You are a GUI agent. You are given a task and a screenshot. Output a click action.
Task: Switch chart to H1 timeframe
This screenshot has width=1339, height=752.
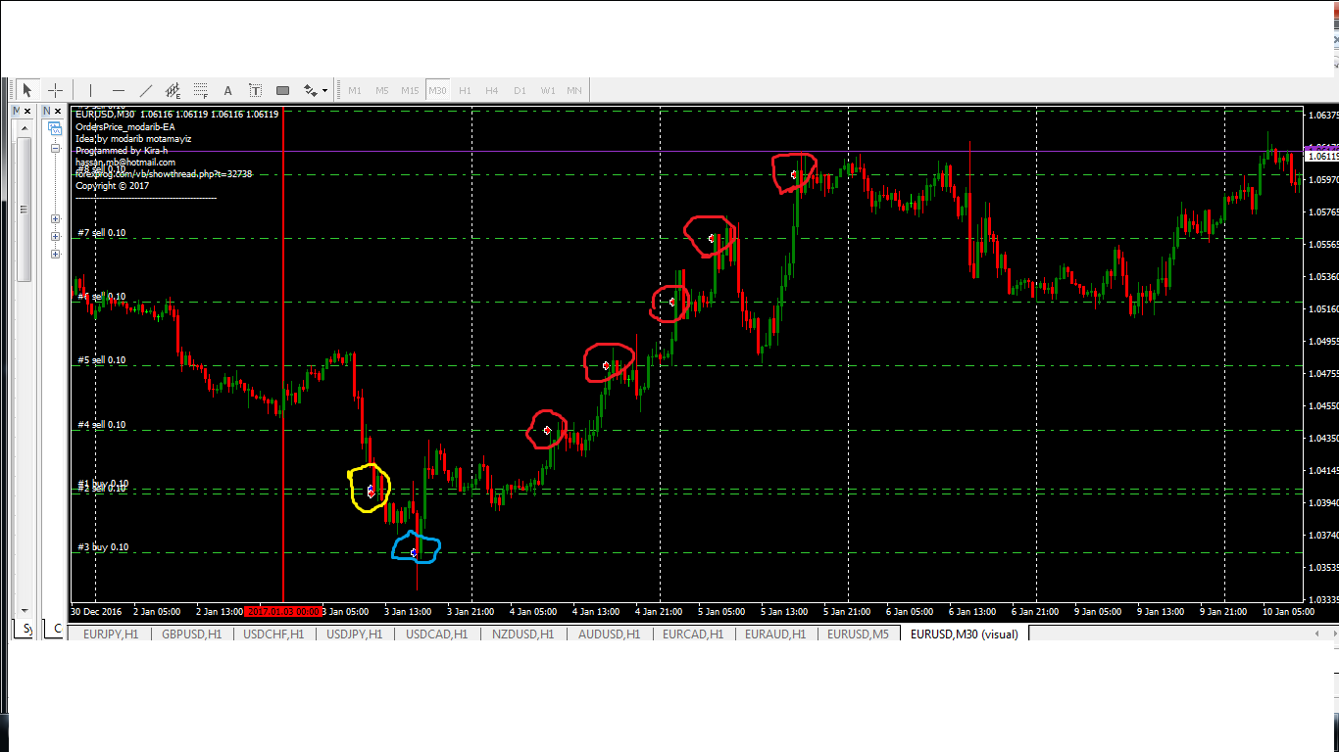(465, 90)
